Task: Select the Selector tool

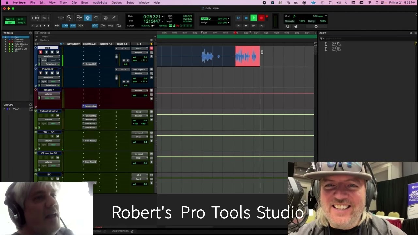Action: [88, 18]
